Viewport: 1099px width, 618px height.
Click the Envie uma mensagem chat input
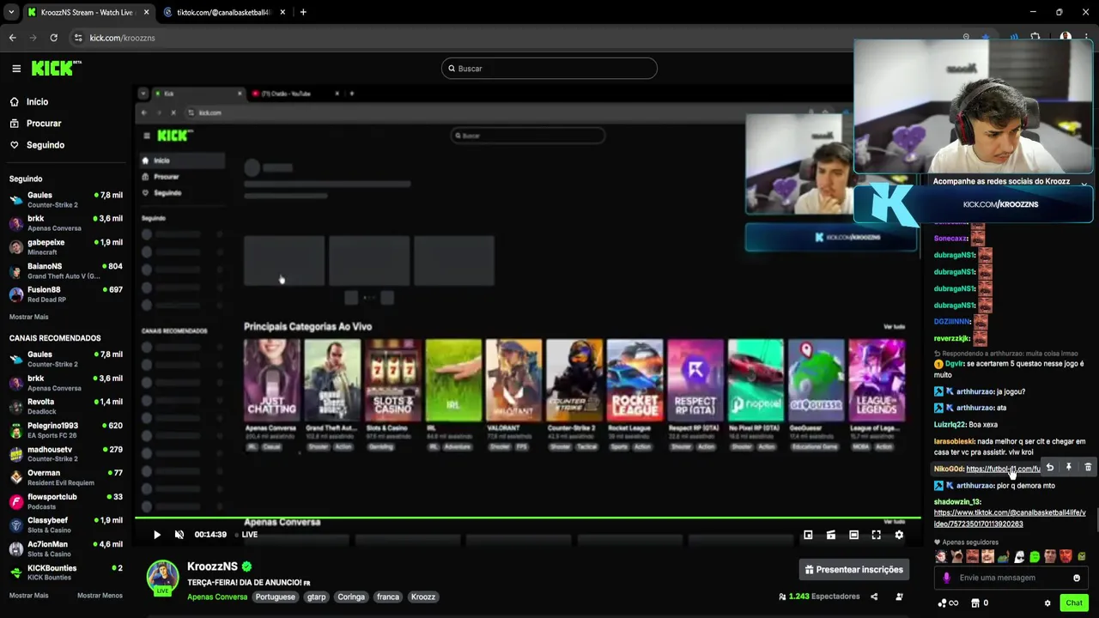1011,578
